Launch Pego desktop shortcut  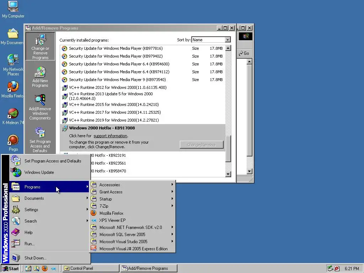(13, 143)
